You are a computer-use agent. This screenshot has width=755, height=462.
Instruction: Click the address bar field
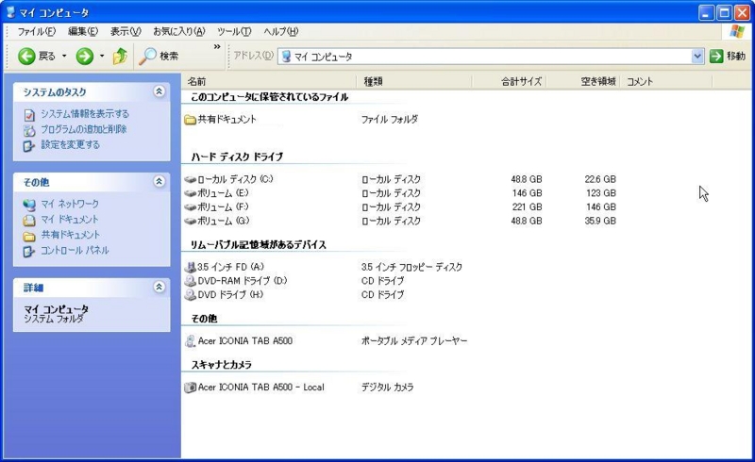(x=490, y=57)
